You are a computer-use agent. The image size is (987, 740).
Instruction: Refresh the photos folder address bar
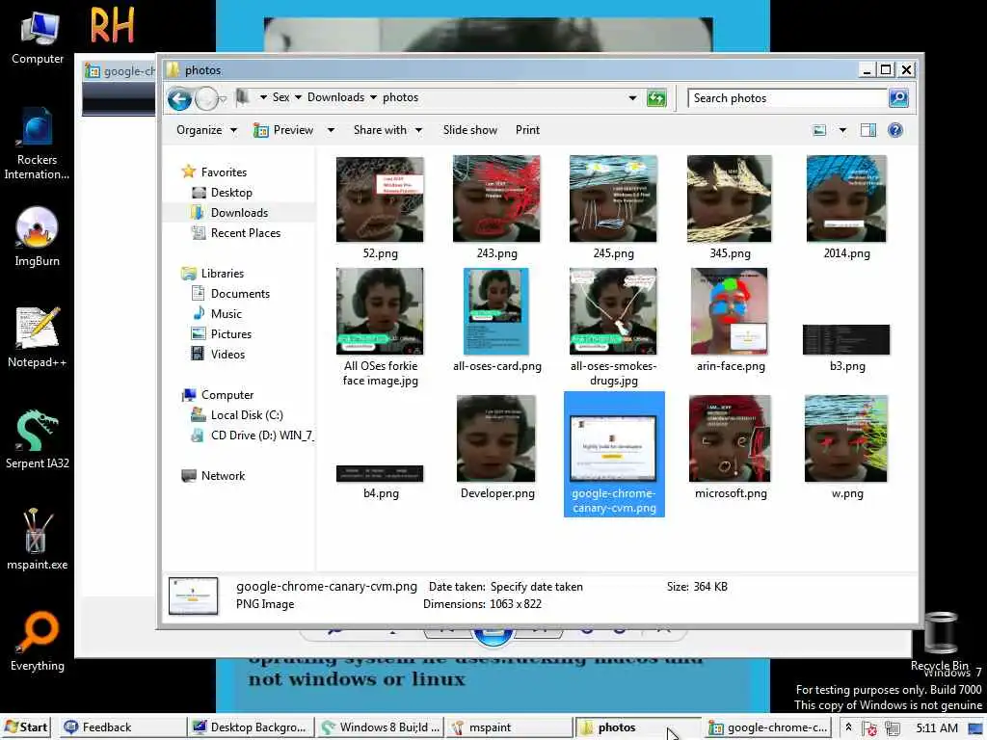655,98
